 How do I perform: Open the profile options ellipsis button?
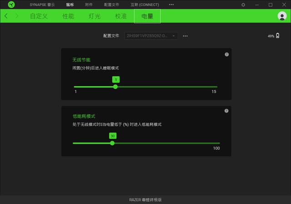pos(185,36)
